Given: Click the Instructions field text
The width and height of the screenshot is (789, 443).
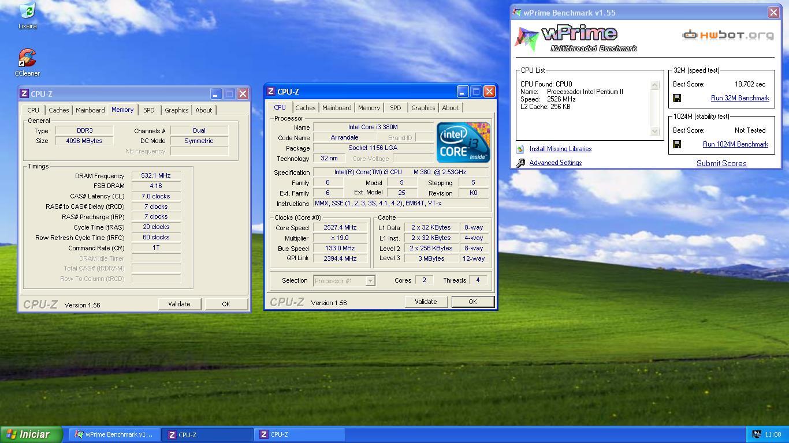Looking at the screenshot, I should click(x=400, y=203).
